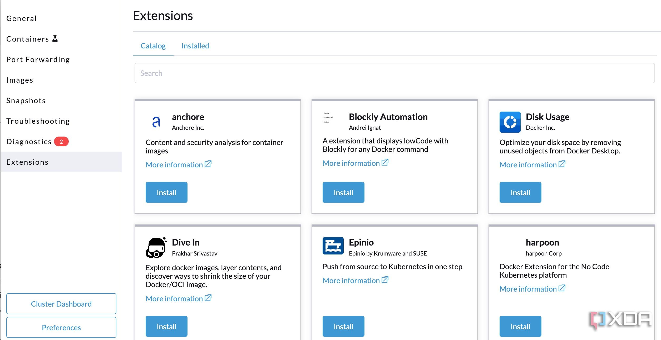
Task: Open the Cluster Dashboard
Action: point(61,304)
